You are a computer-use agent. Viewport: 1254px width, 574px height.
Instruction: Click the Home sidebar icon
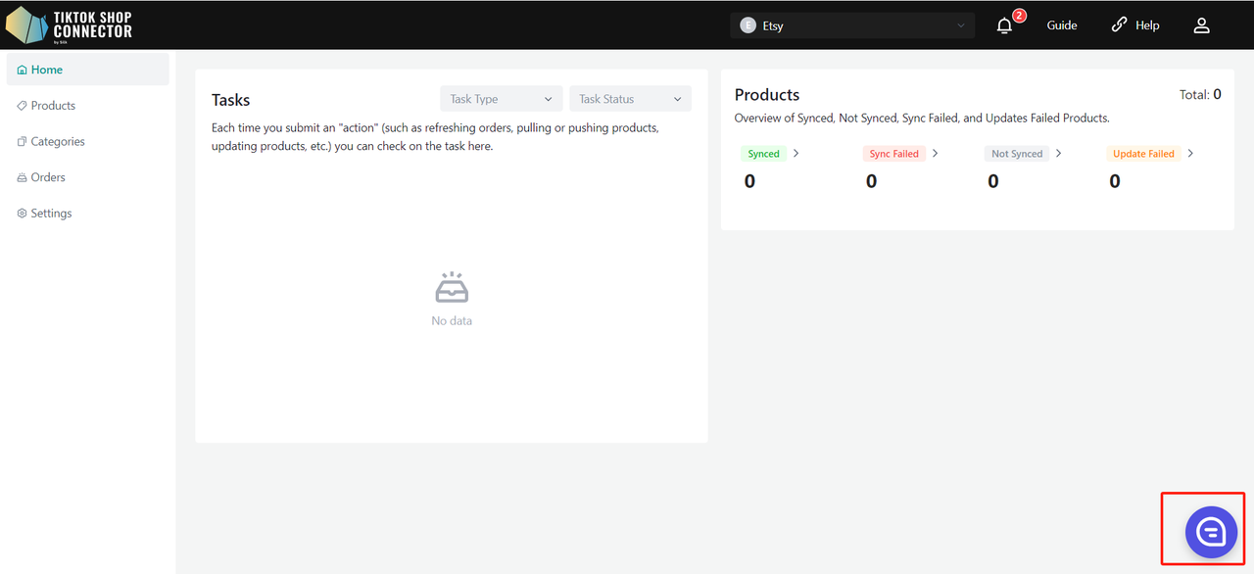22,71
